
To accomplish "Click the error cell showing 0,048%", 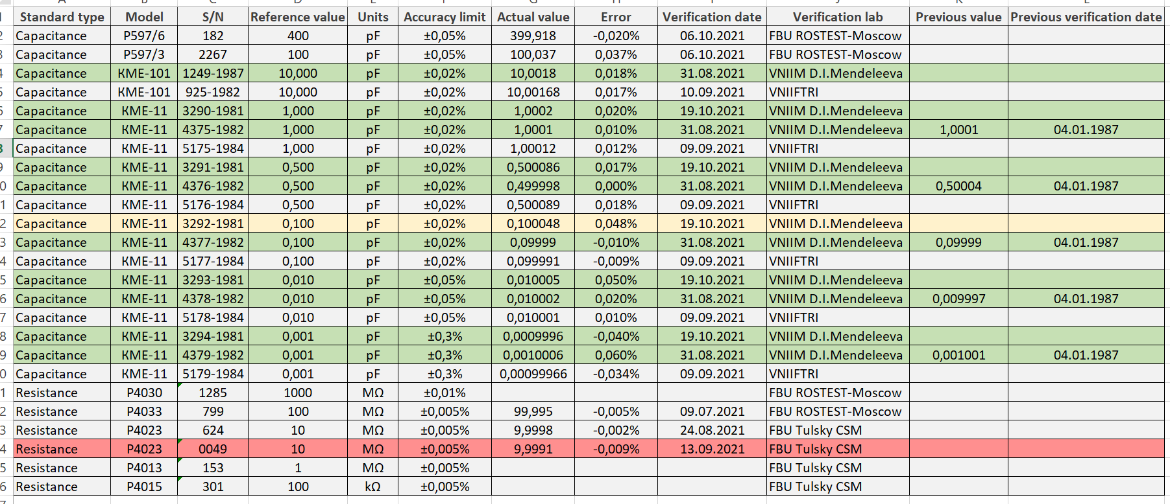I will point(616,223).
